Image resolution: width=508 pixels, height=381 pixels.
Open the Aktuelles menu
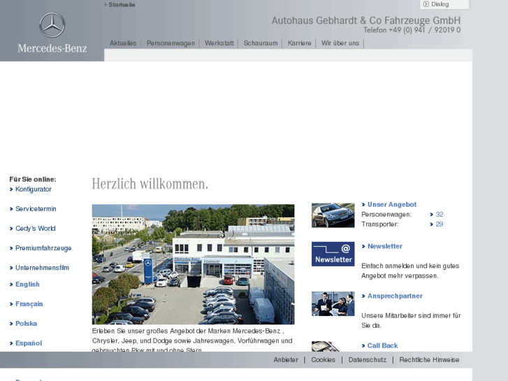click(123, 43)
